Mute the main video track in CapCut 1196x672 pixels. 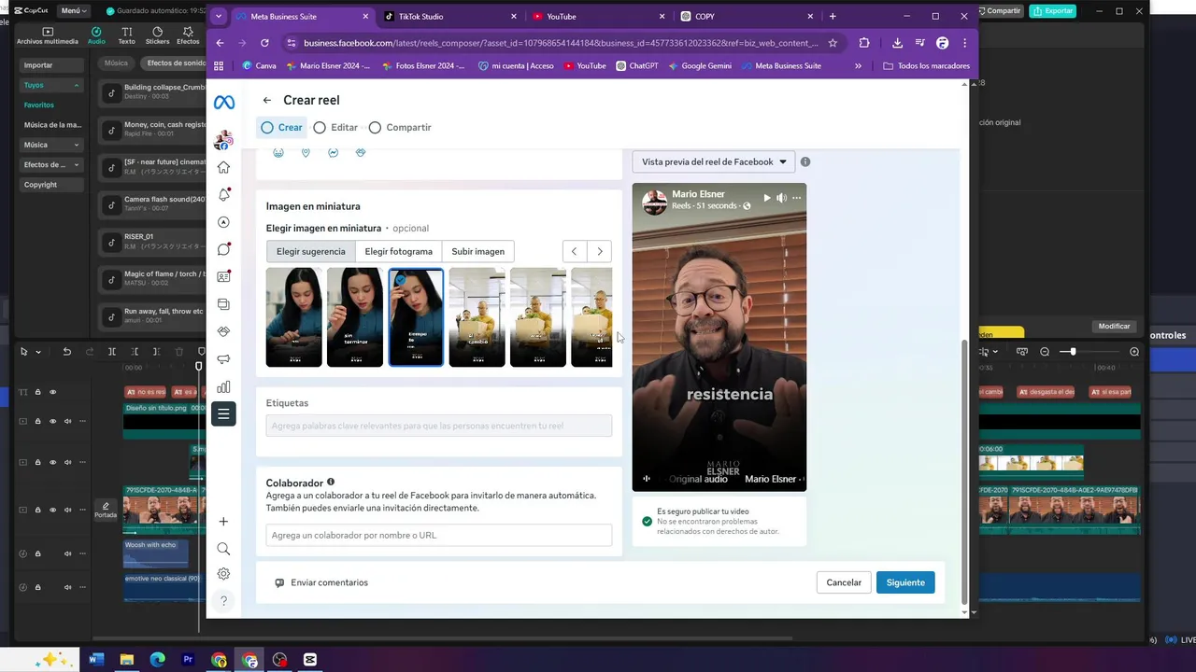click(67, 510)
